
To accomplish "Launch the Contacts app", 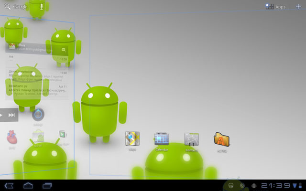I will point(192,139).
